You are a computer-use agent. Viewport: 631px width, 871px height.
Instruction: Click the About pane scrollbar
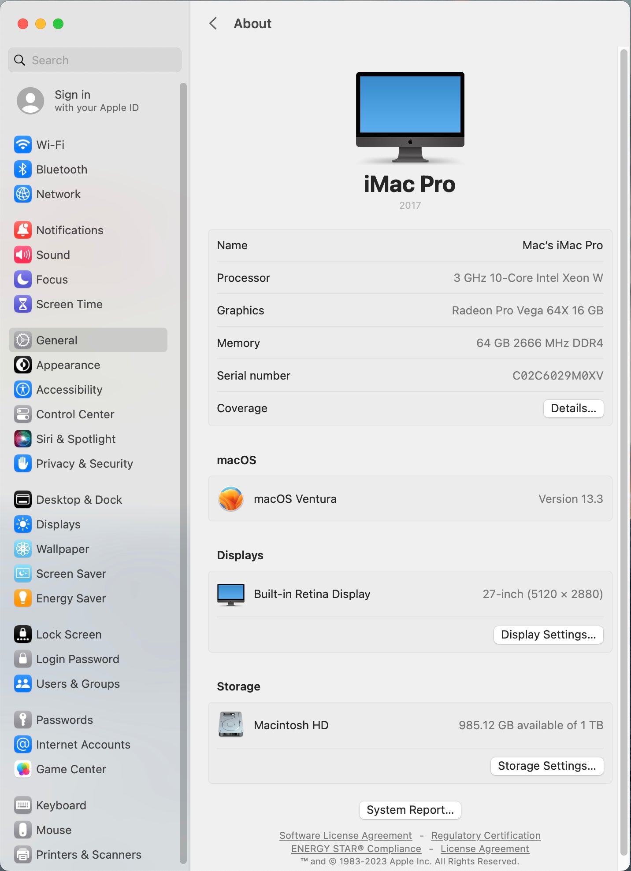(624, 452)
